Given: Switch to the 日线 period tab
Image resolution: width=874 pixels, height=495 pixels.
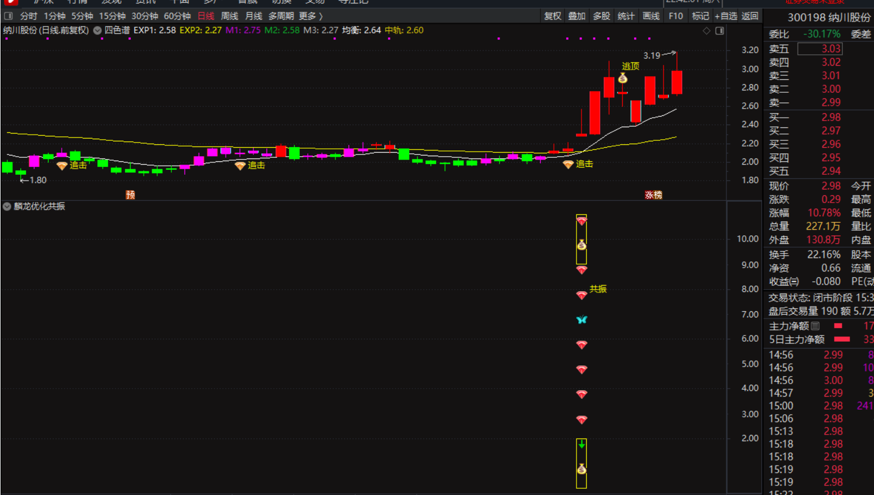Looking at the screenshot, I should point(206,16).
